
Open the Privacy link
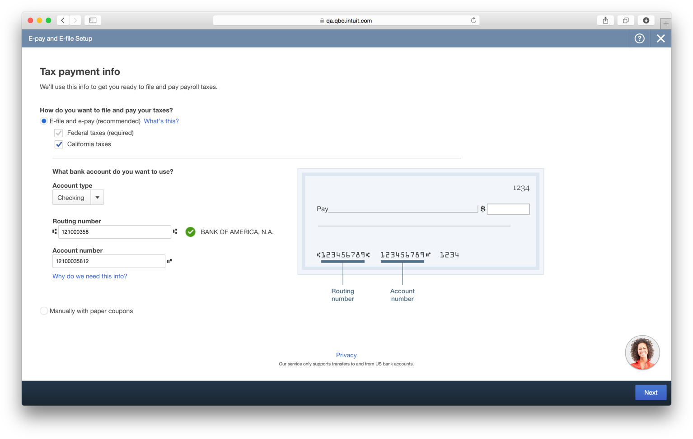pos(346,355)
